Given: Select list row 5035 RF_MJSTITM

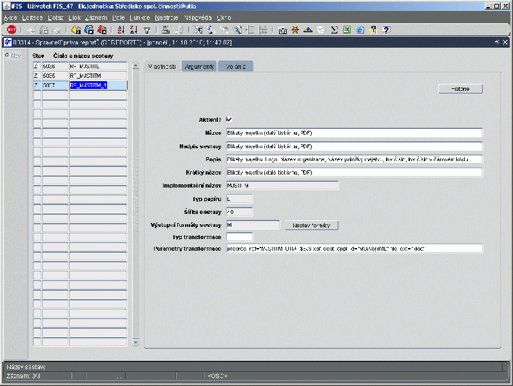Looking at the screenshot, I should [x=98, y=75].
